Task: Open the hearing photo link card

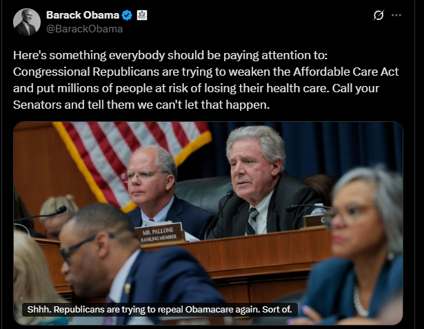Action: pyautogui.click(x=208, y=223)
